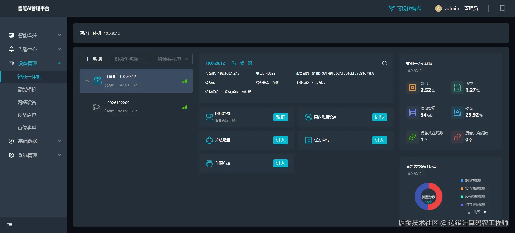Screen dimensions: 515x233
Task: Toggle 安全帽检测 legend swatch
Action: pos(462,189)
